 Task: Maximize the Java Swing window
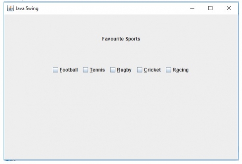[x=210, y=8]
